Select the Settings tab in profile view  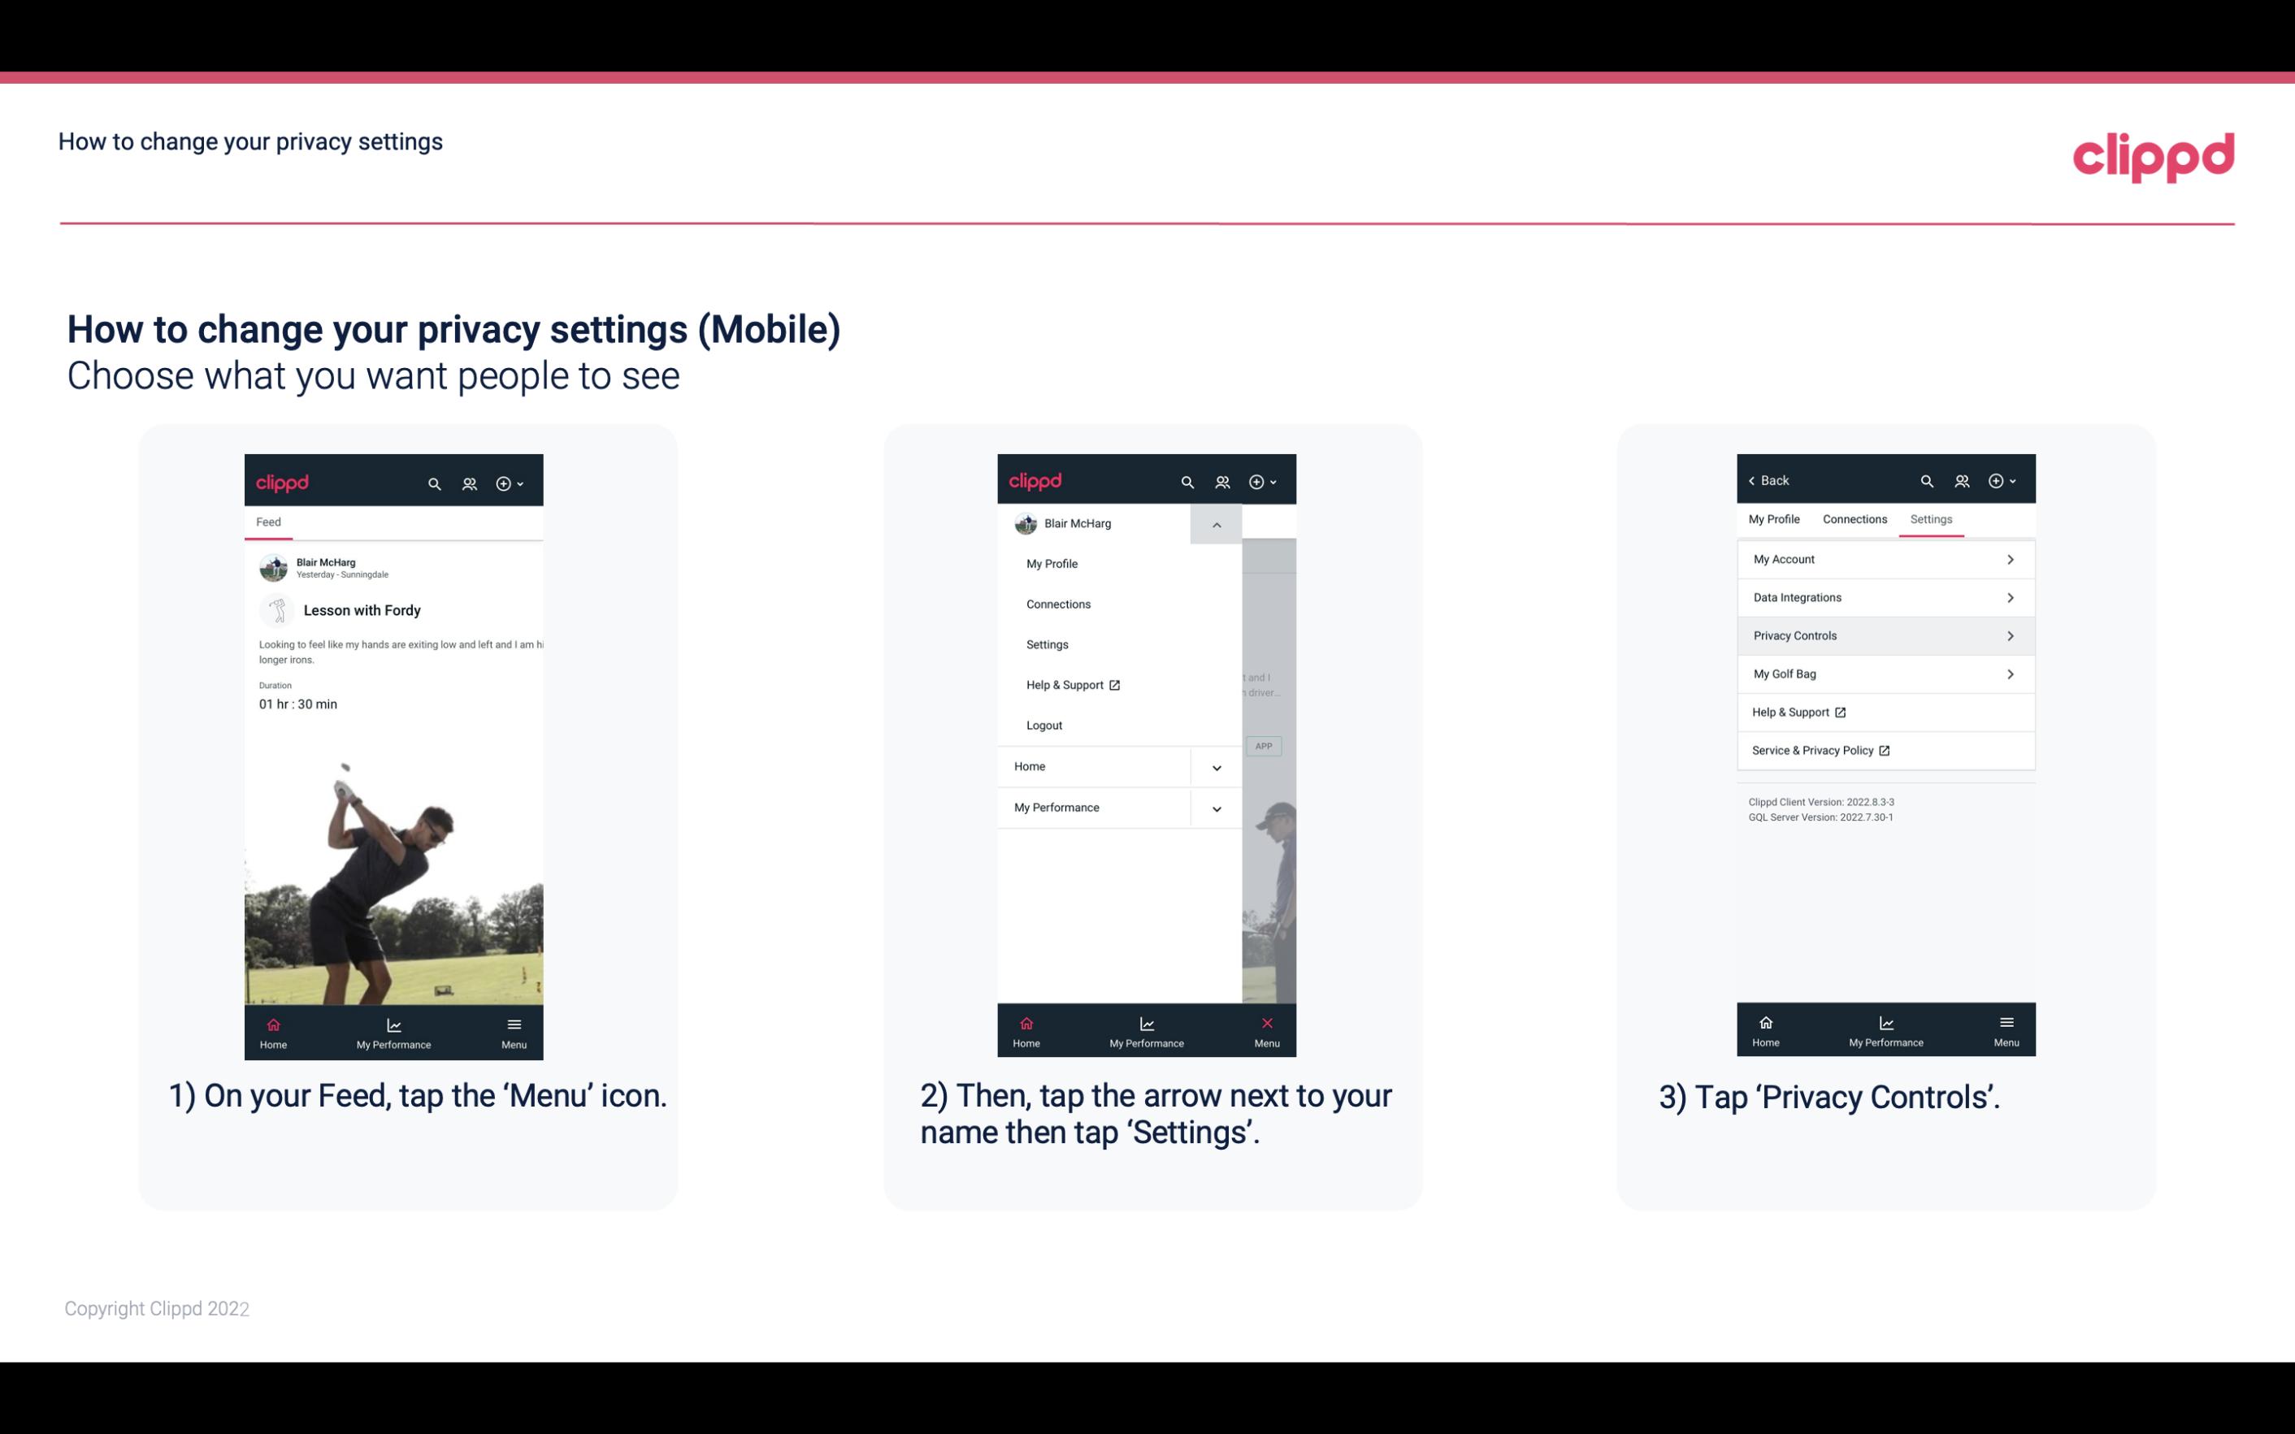(1932, 518)
